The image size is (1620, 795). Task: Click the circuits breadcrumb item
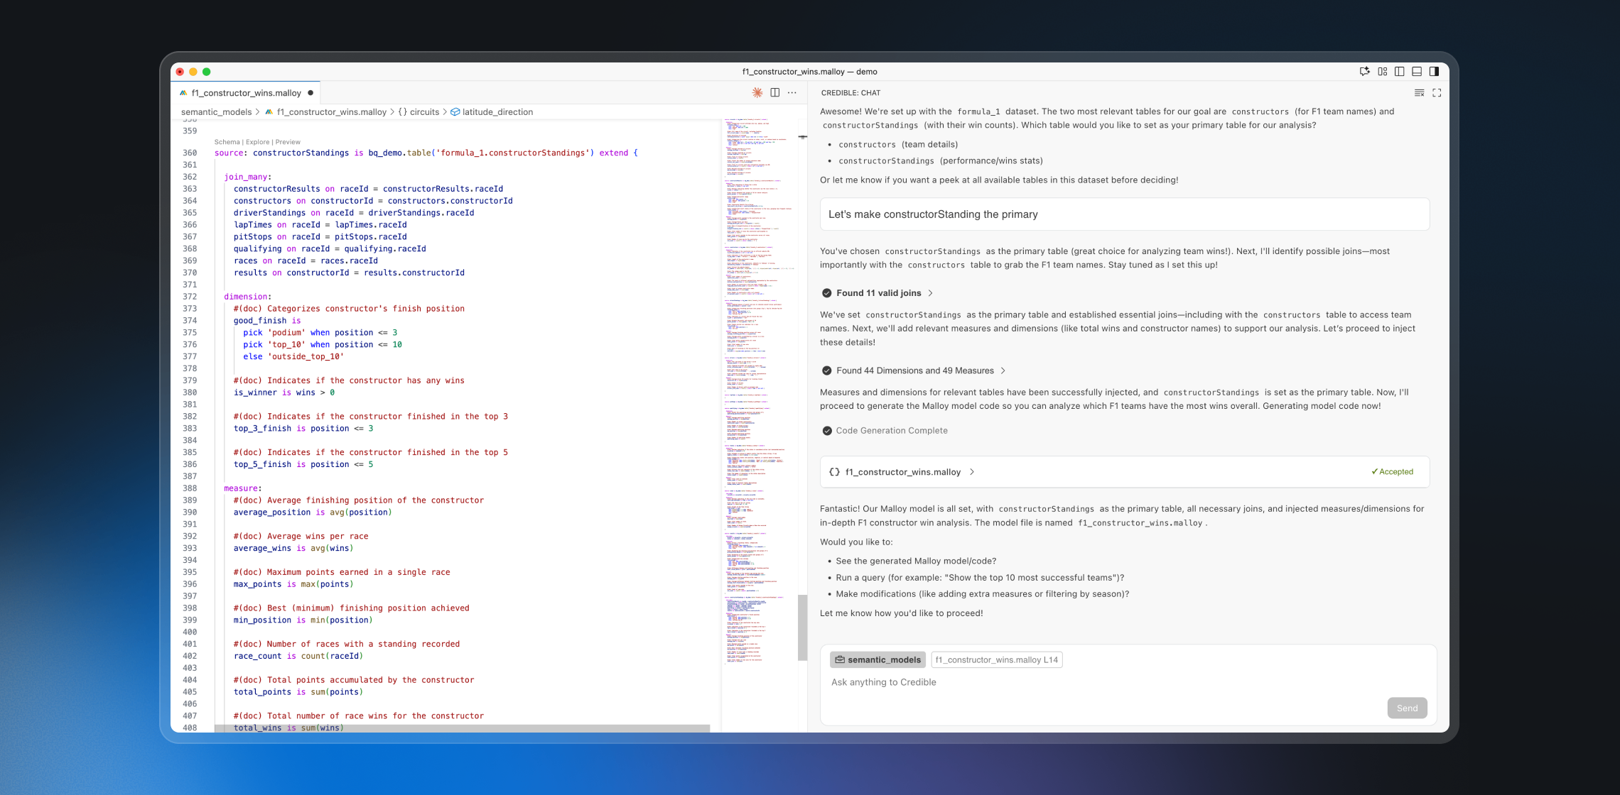click(424, 112)
